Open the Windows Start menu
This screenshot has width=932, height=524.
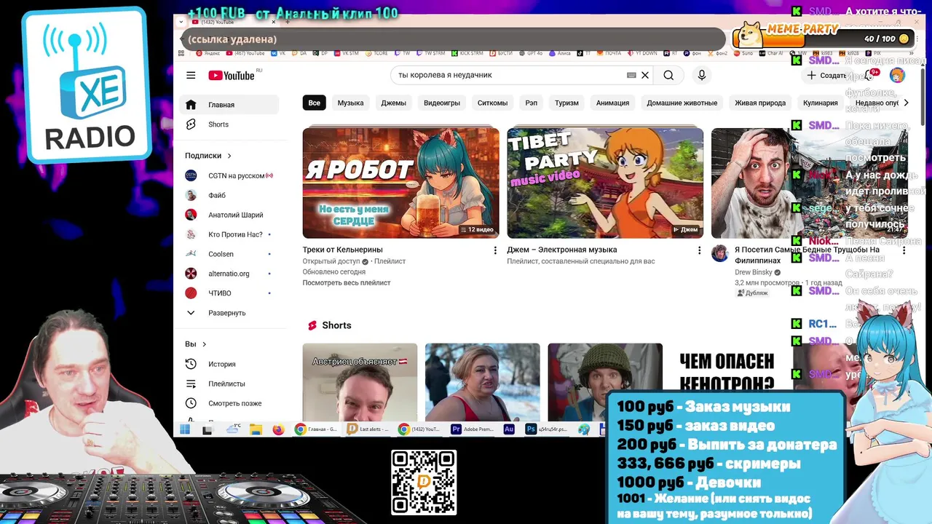185,429
